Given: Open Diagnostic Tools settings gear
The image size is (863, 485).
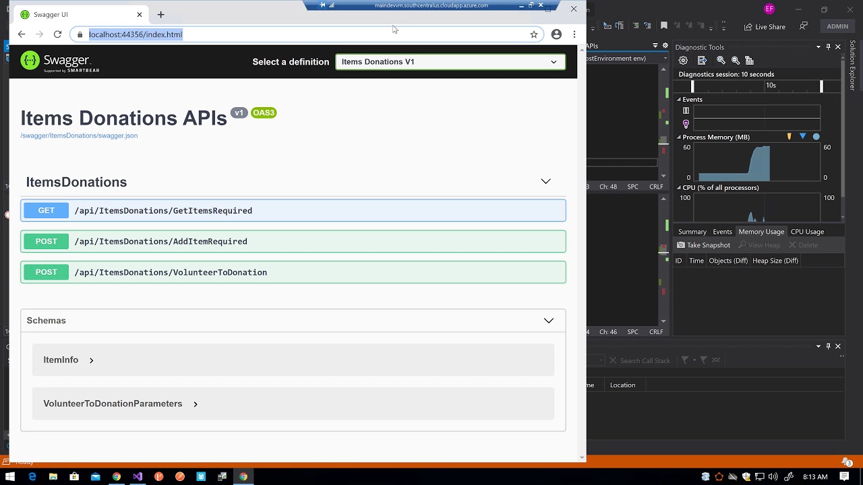Looking at the screenshot, I should pos(683,61).
